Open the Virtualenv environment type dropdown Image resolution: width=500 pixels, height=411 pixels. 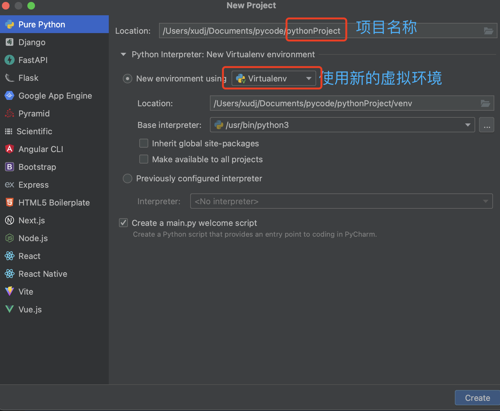274,79
